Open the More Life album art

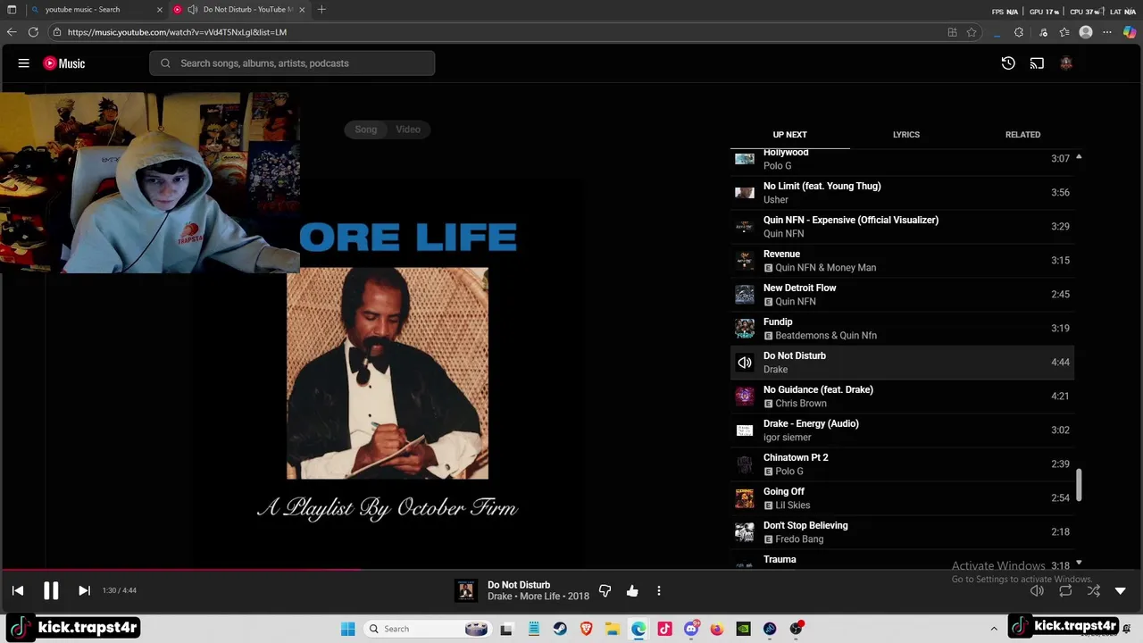(388, 373)
